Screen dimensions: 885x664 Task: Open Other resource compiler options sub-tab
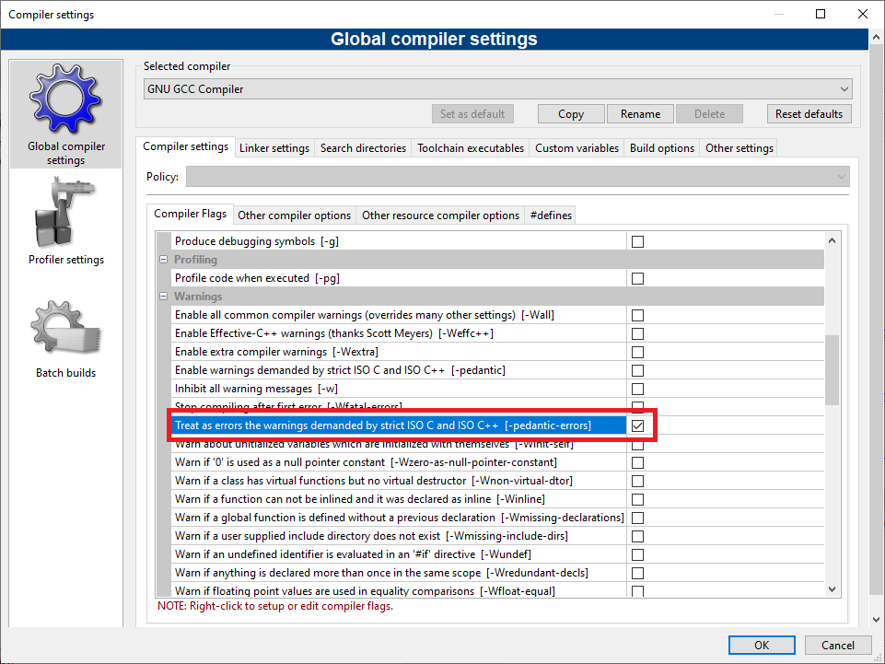(440, 216)
